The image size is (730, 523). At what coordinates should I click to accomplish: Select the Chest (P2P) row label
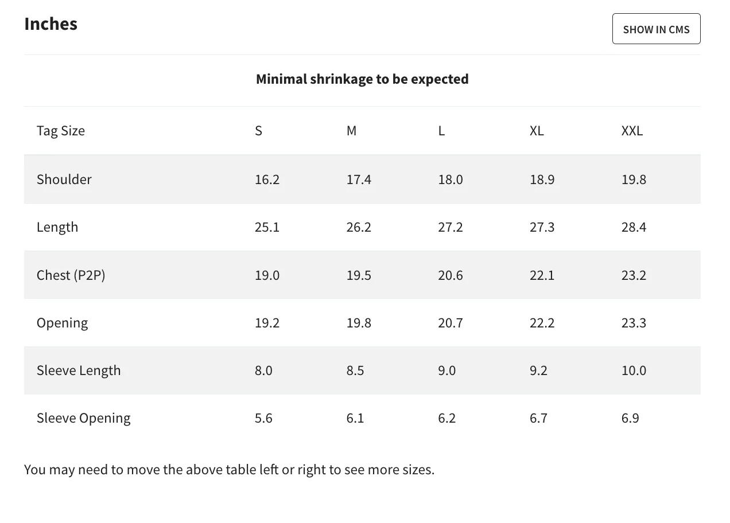71,275
